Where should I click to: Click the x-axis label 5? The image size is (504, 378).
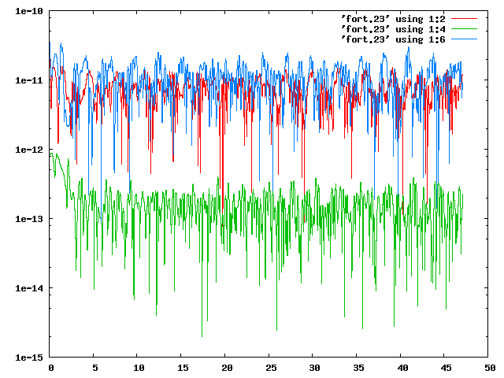pyautogui.click(x=94, y=368)
